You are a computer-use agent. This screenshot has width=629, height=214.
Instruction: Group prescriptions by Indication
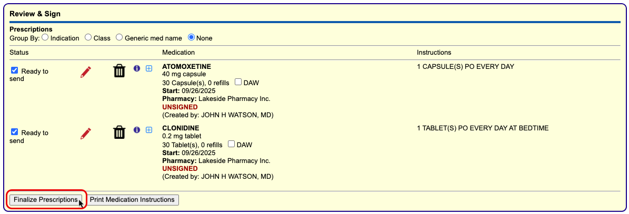45,38
